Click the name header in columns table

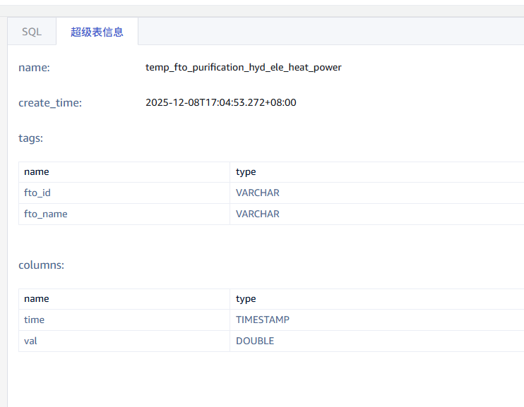coord(37,298)
